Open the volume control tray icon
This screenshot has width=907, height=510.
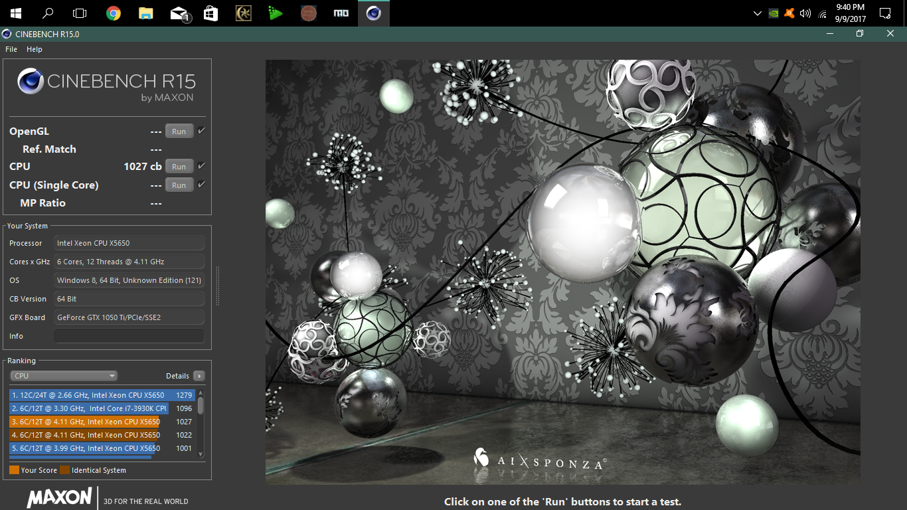[806, 13]
